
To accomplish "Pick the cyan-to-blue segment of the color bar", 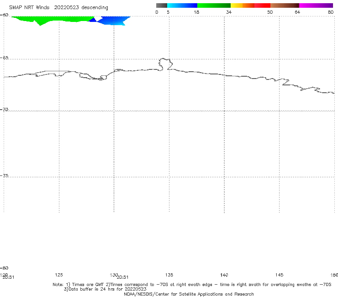I will point(182,5).
